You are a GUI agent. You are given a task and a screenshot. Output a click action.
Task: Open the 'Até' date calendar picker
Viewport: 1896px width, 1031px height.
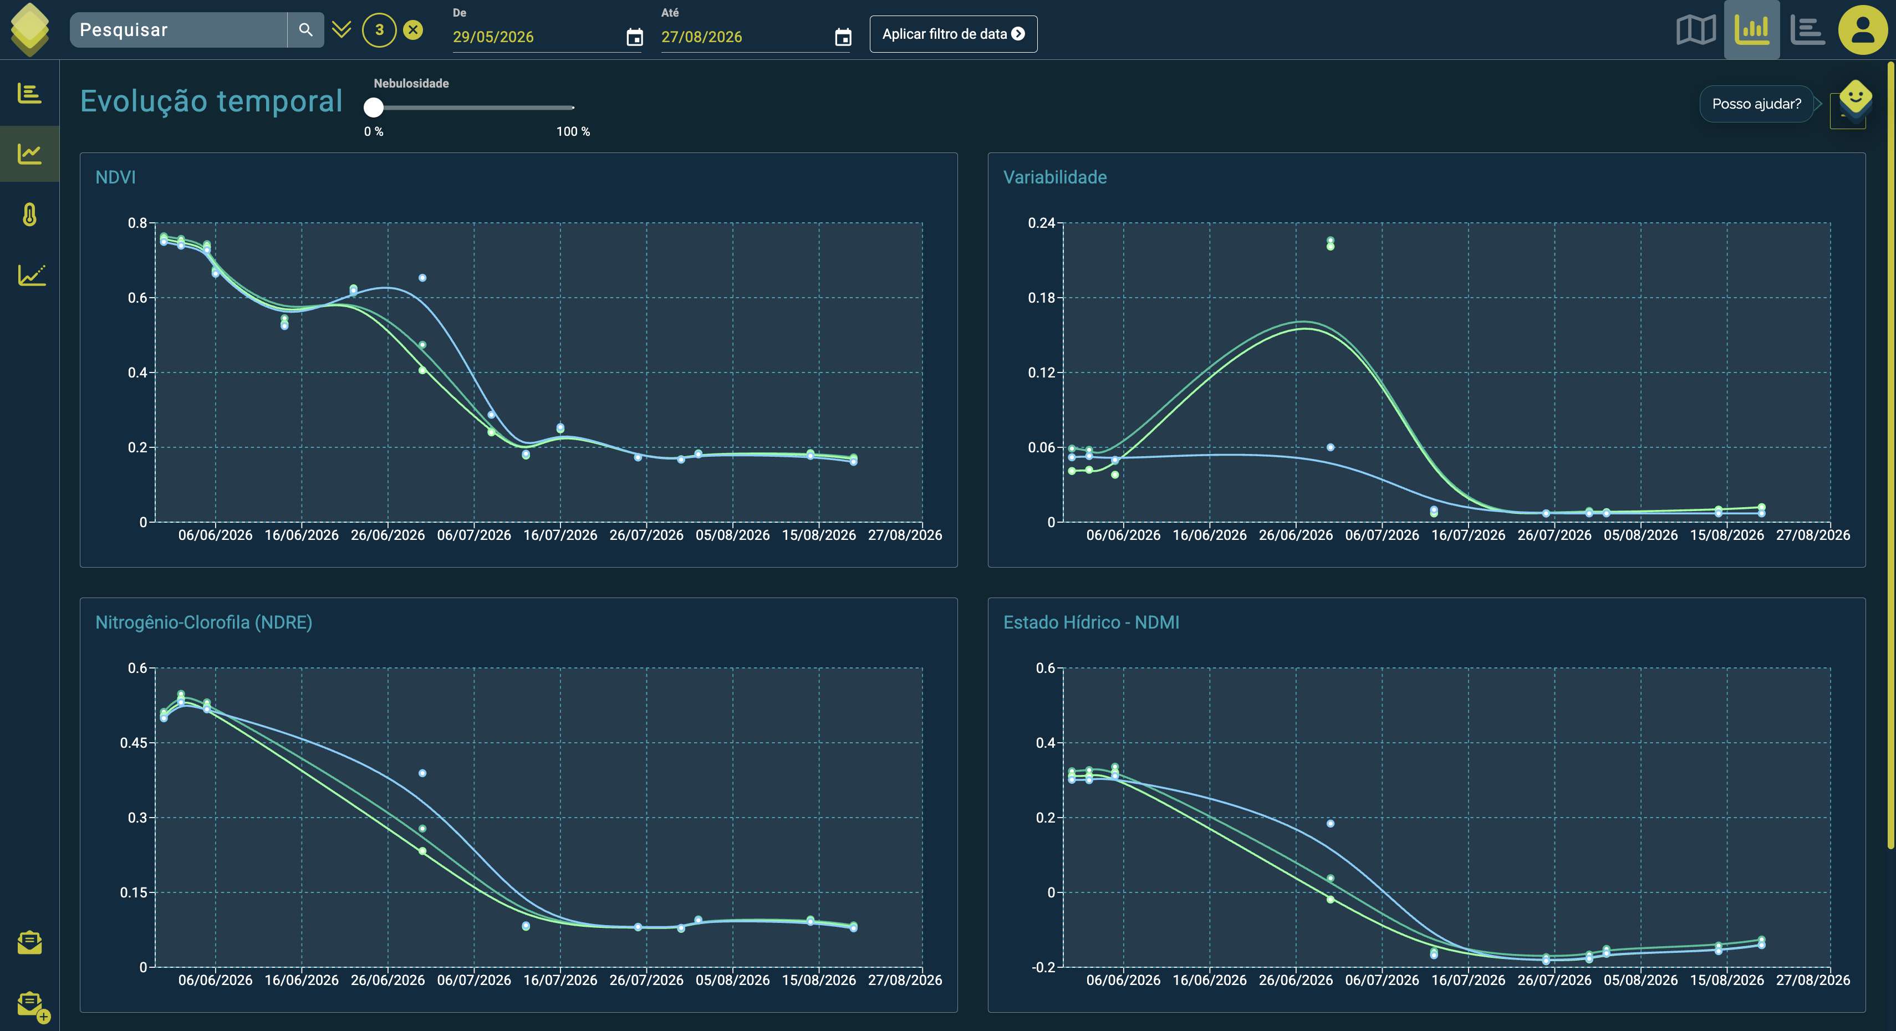click(843, 37)
